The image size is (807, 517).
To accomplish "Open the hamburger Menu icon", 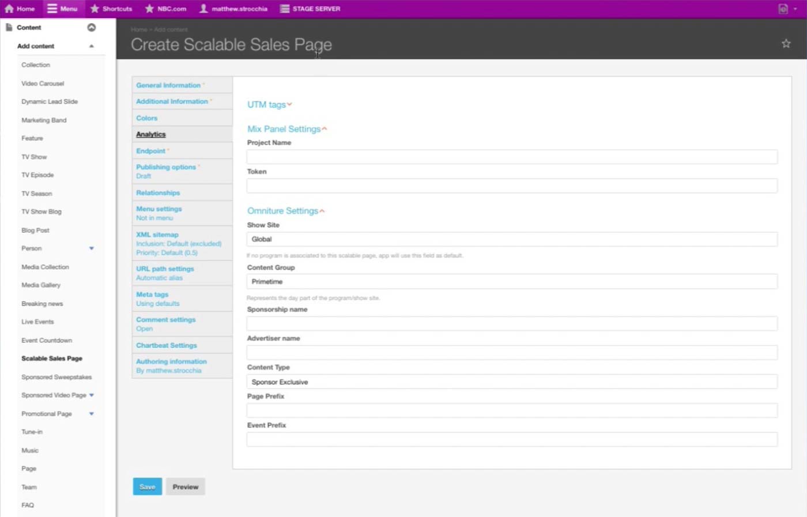I will point(52,9).
